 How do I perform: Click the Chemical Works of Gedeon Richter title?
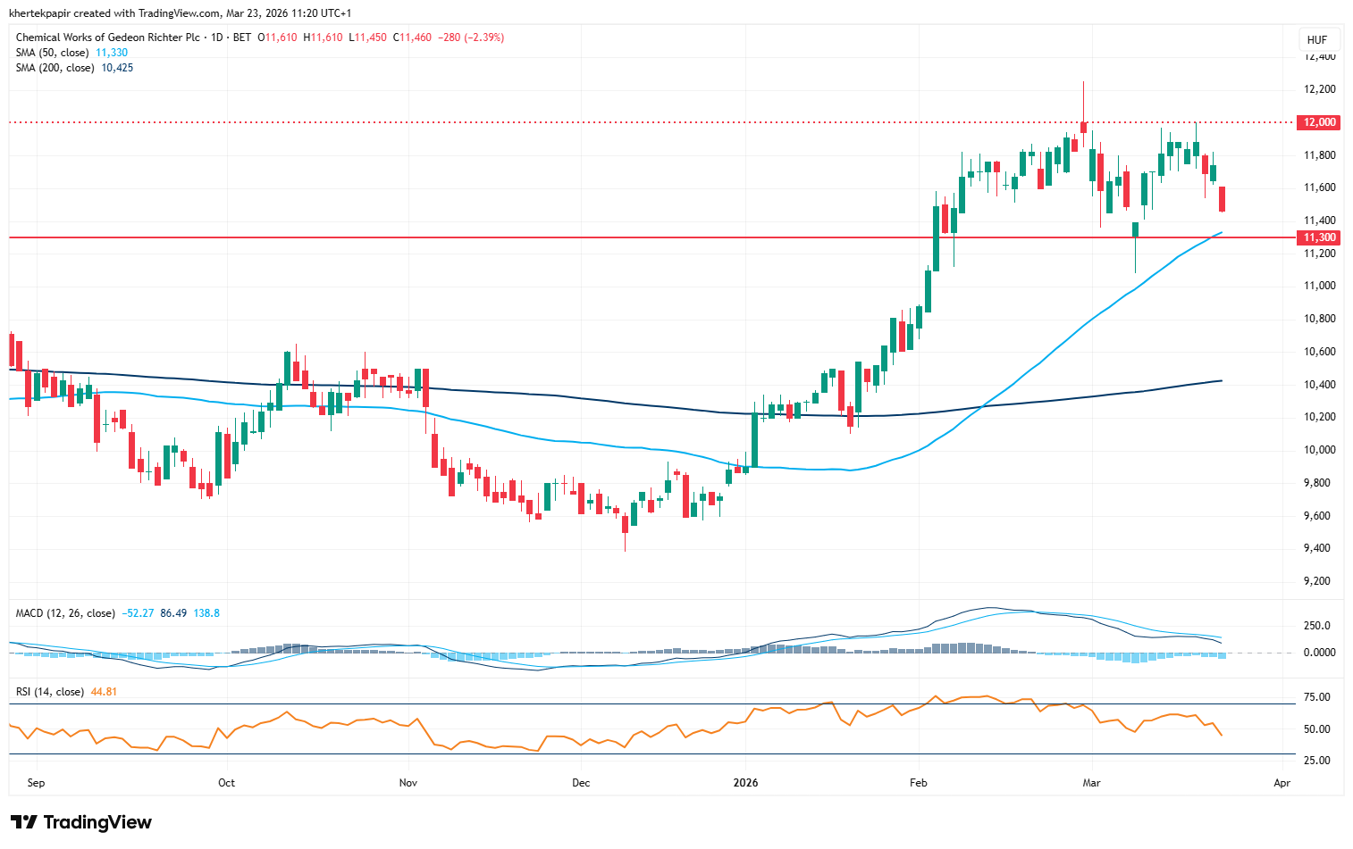click(x=107, y=37)
